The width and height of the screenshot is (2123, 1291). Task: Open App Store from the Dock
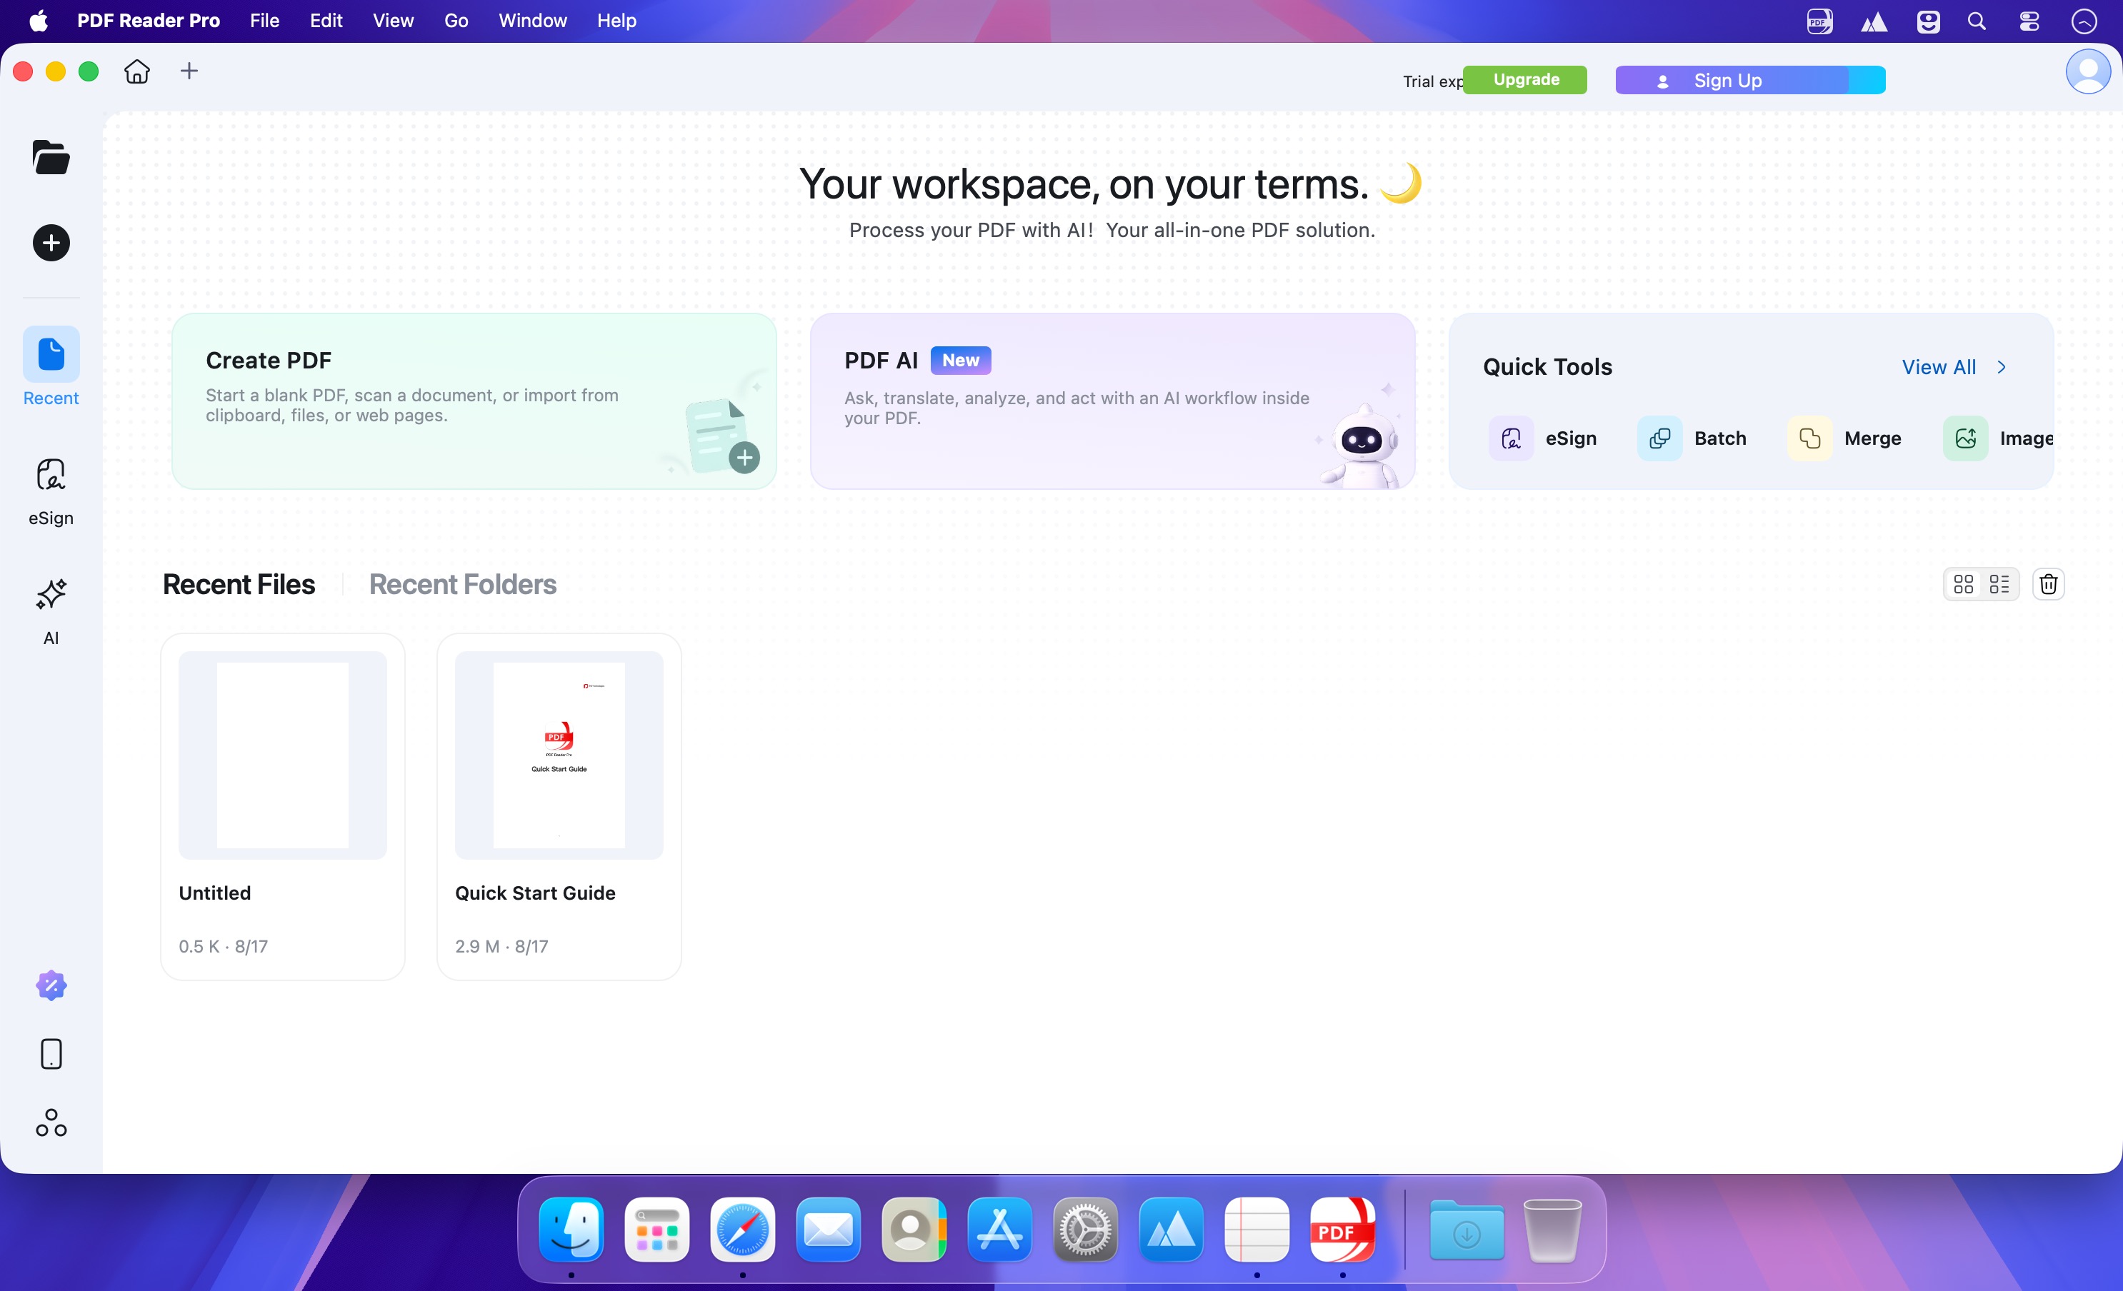999,1229
